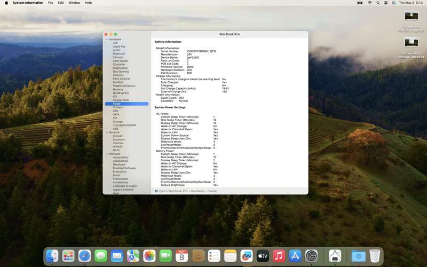Screen dimensions: 427x267
Task: Open the Edit menu
Action: click(61, 3)
